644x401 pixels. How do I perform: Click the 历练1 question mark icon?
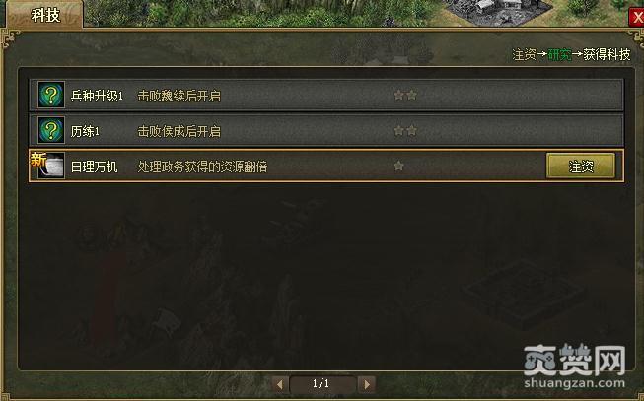pyautogui.click(x=51, y=130)
